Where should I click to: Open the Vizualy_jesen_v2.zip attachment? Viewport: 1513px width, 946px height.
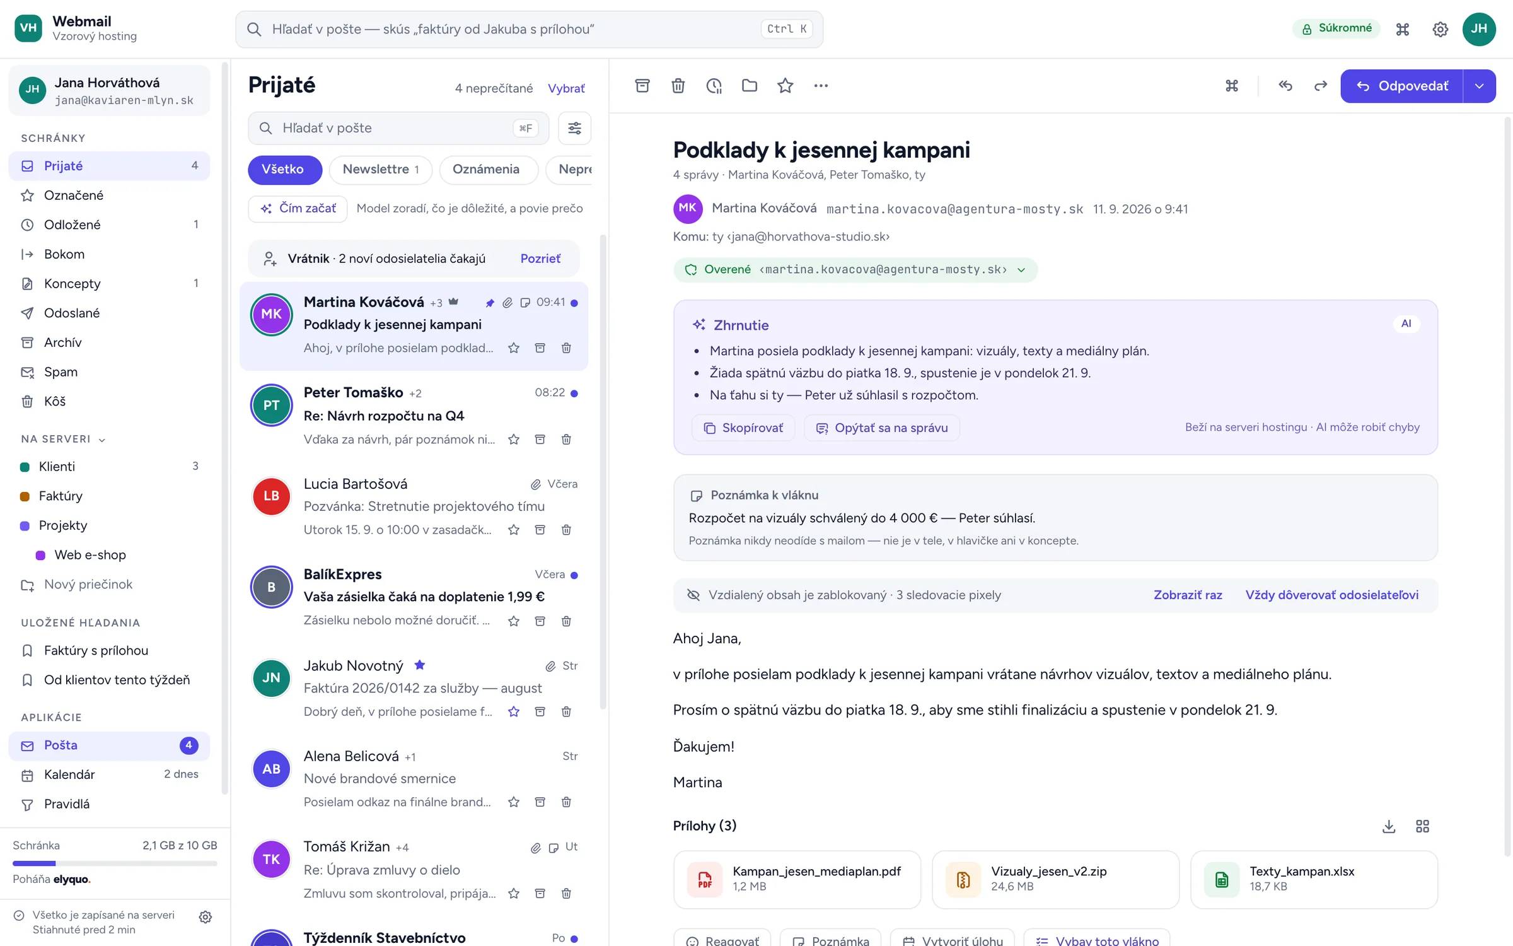pyautogui.click(x=1055, y=879)
